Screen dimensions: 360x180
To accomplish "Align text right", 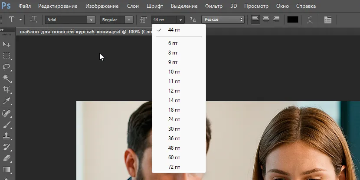I will [x=276, y=20].
